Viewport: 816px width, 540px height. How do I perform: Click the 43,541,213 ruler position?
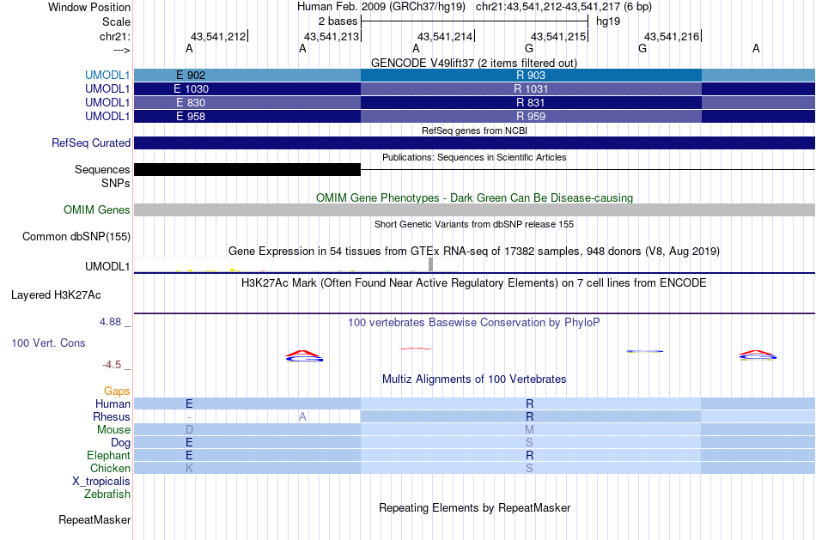pos(332,36)
